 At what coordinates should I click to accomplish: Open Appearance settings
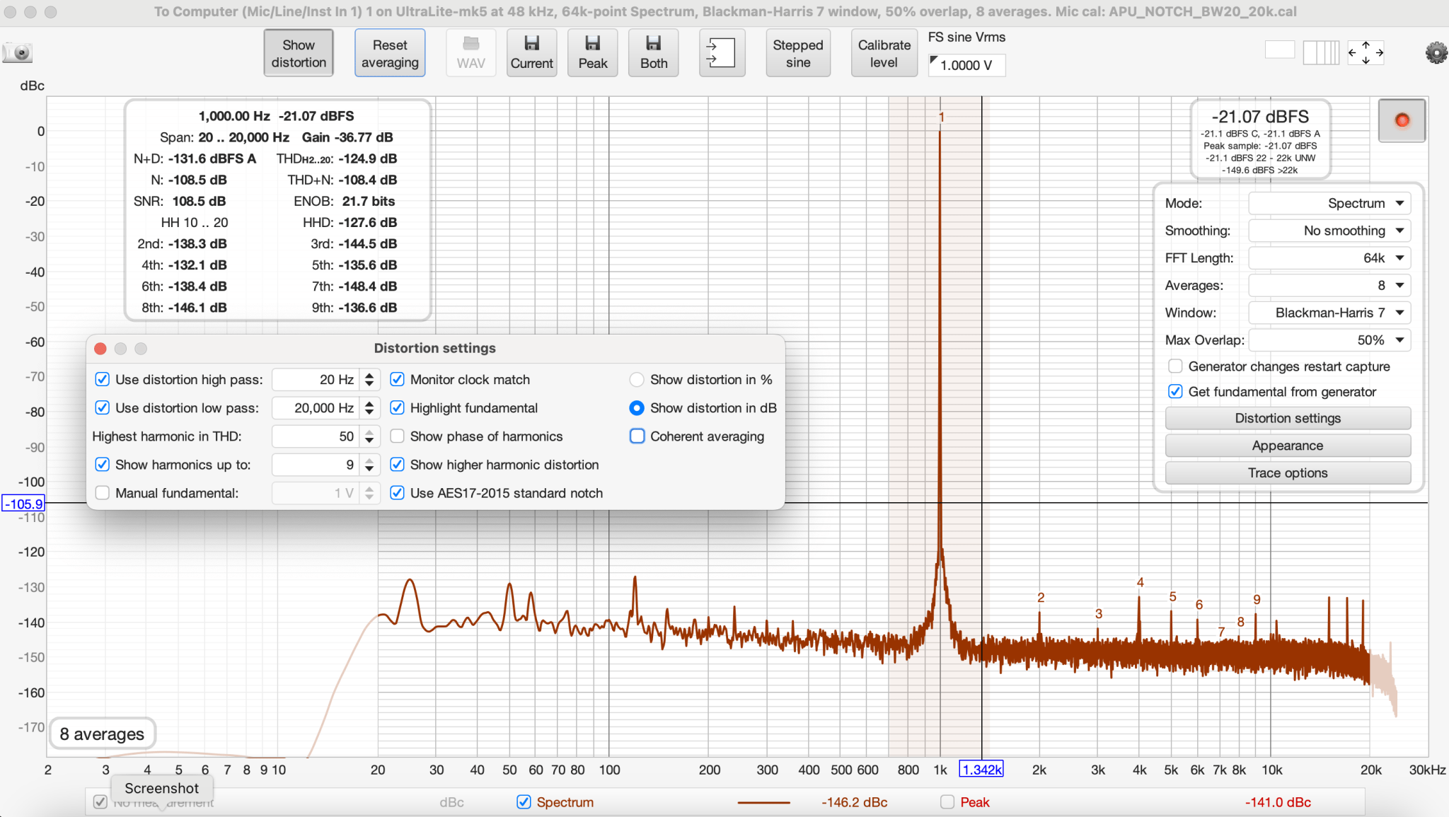pos(1288,446)
